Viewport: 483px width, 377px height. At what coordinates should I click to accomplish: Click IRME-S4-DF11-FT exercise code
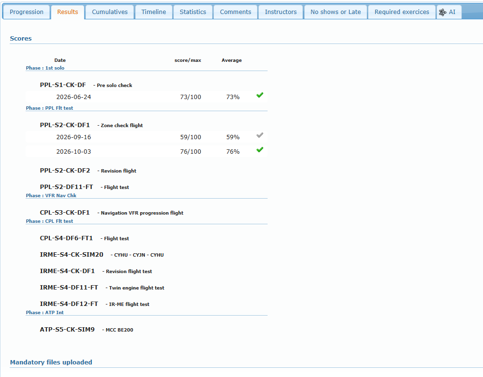tap(69, 287)
